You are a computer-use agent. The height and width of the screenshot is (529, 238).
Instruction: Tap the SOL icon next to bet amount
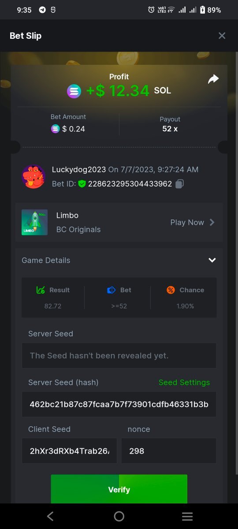[55, 129]
